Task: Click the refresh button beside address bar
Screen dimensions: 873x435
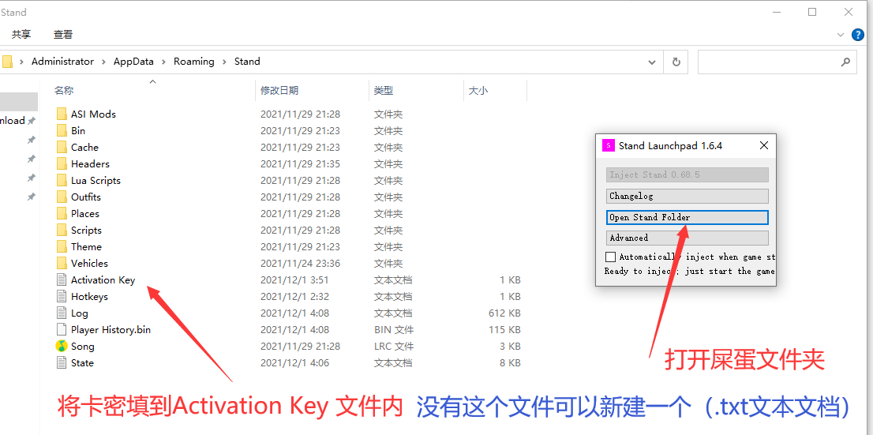Action: click(676, 62)
